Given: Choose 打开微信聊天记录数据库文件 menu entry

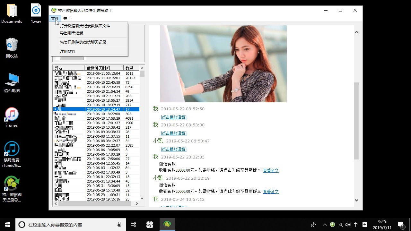Looking at the screenshot, I should coord(85,26).
